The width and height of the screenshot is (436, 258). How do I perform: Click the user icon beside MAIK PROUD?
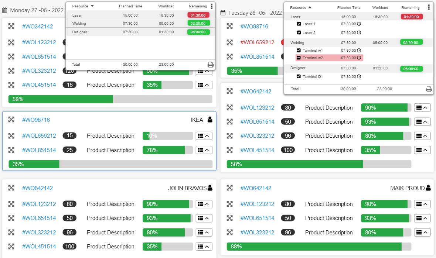point(428,188)
